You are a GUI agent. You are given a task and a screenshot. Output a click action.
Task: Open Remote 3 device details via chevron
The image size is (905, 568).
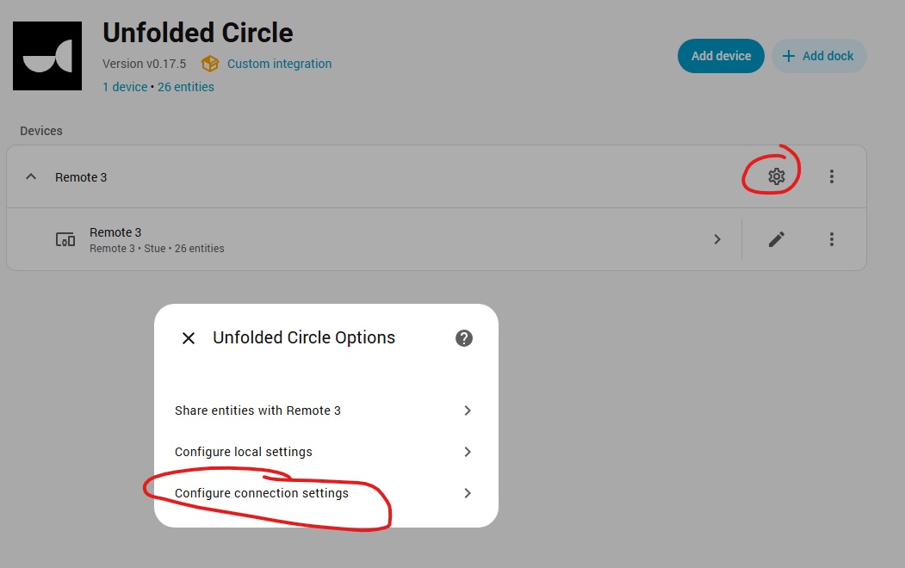(717, 239)
